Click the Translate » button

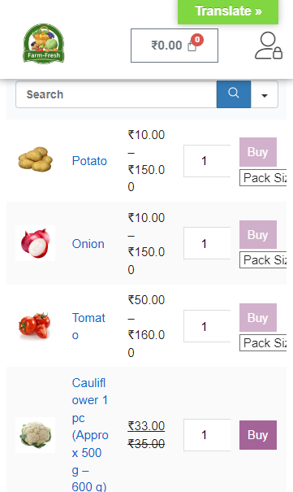coord(228,11)
